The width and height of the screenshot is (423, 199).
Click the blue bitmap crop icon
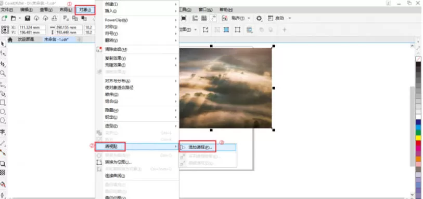coord(226,30)
